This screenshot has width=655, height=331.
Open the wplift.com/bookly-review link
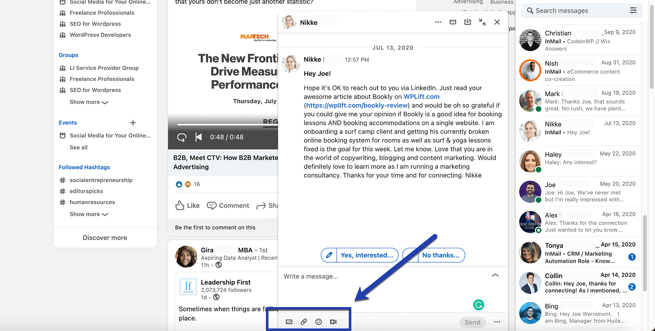click(x=357, y=106)
